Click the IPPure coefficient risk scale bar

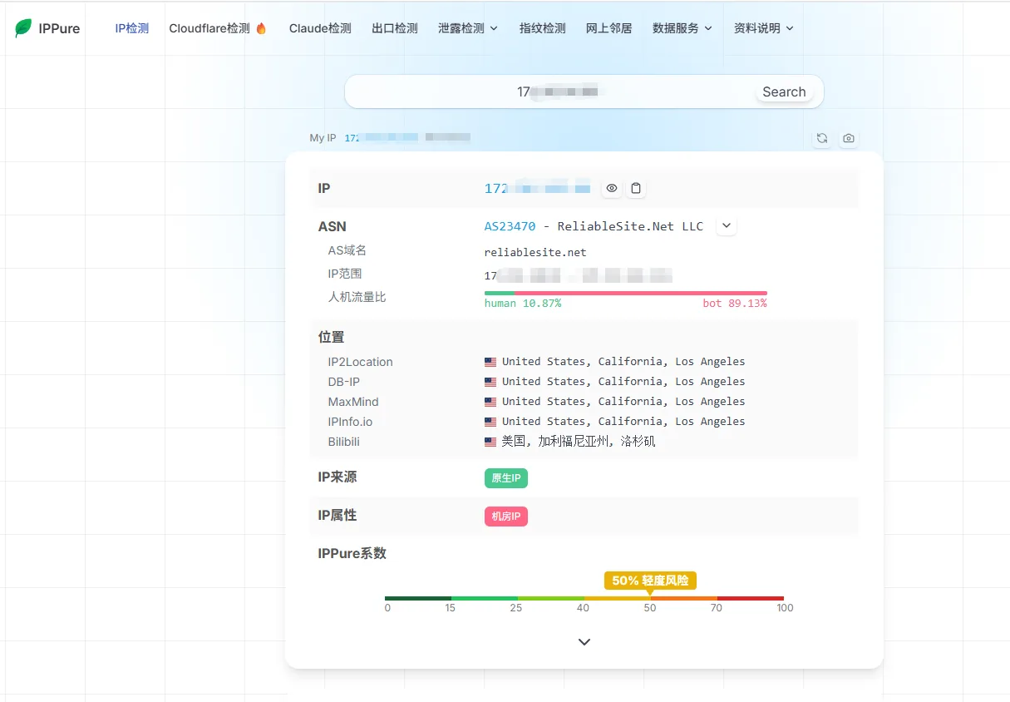(584, 598)
